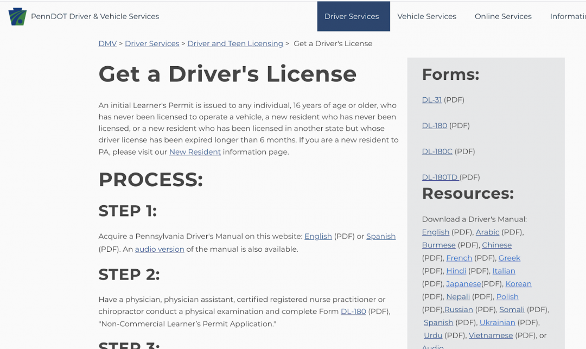Image resolution: width=586 pixels, height=349 pixels.
Task: Click PennDOT Driver & Vehicle Services title
Action: click(x=95, y=16)
